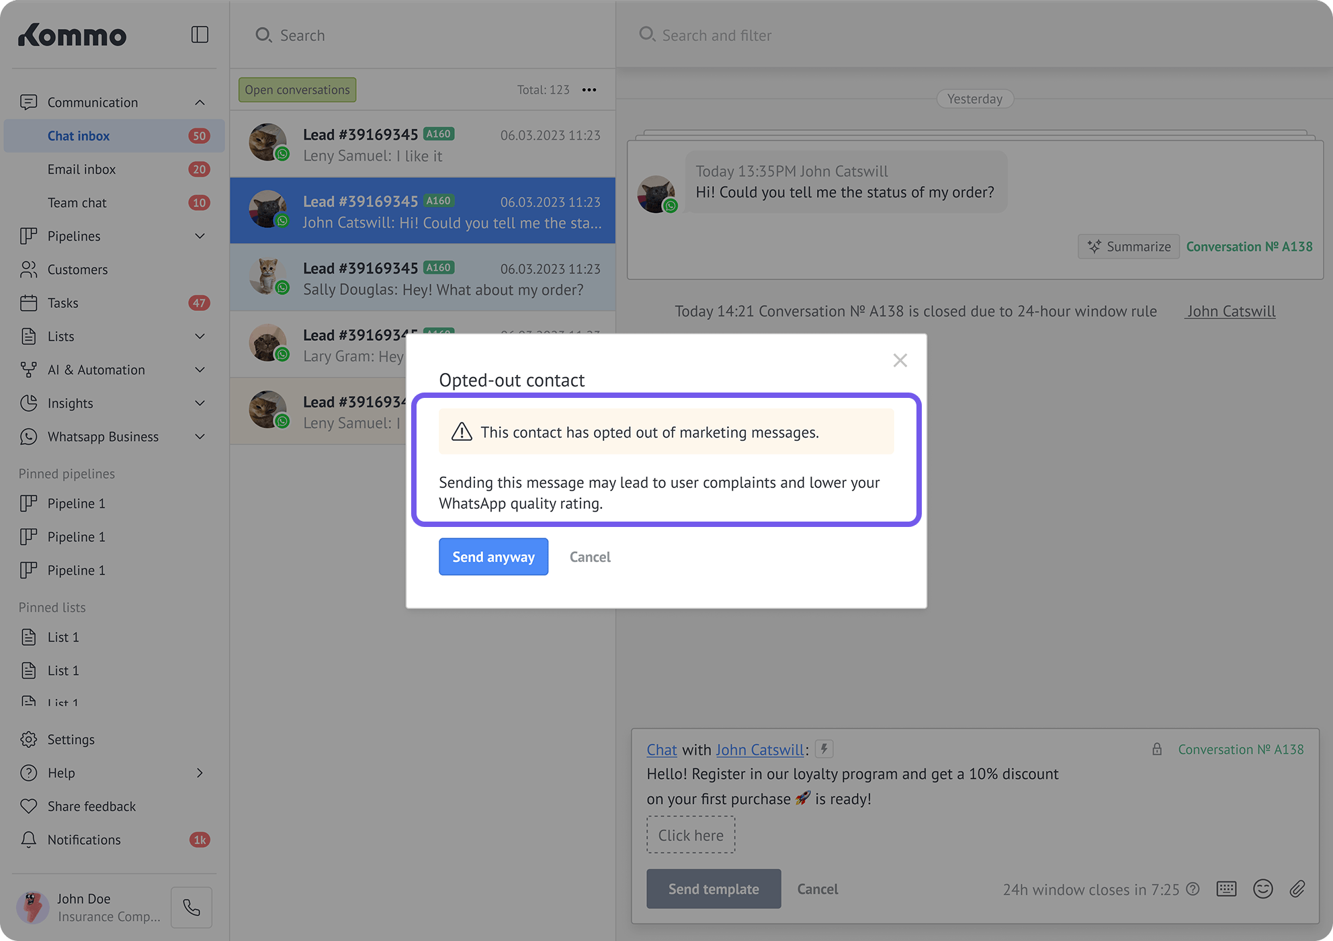Click the phone call button
The image size is (1333, 941).
coord(191,907)
